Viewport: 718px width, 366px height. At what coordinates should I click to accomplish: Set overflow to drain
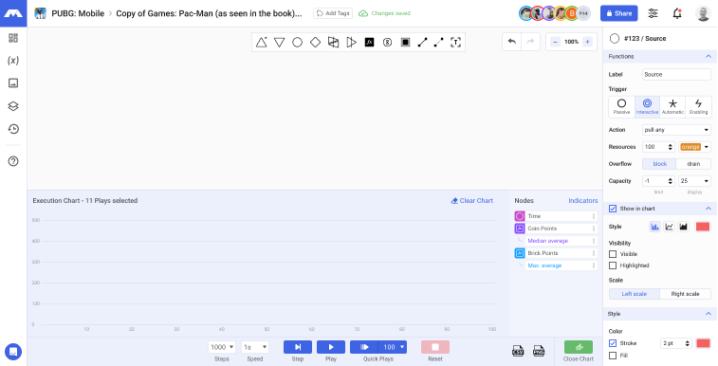click(693, 164)
